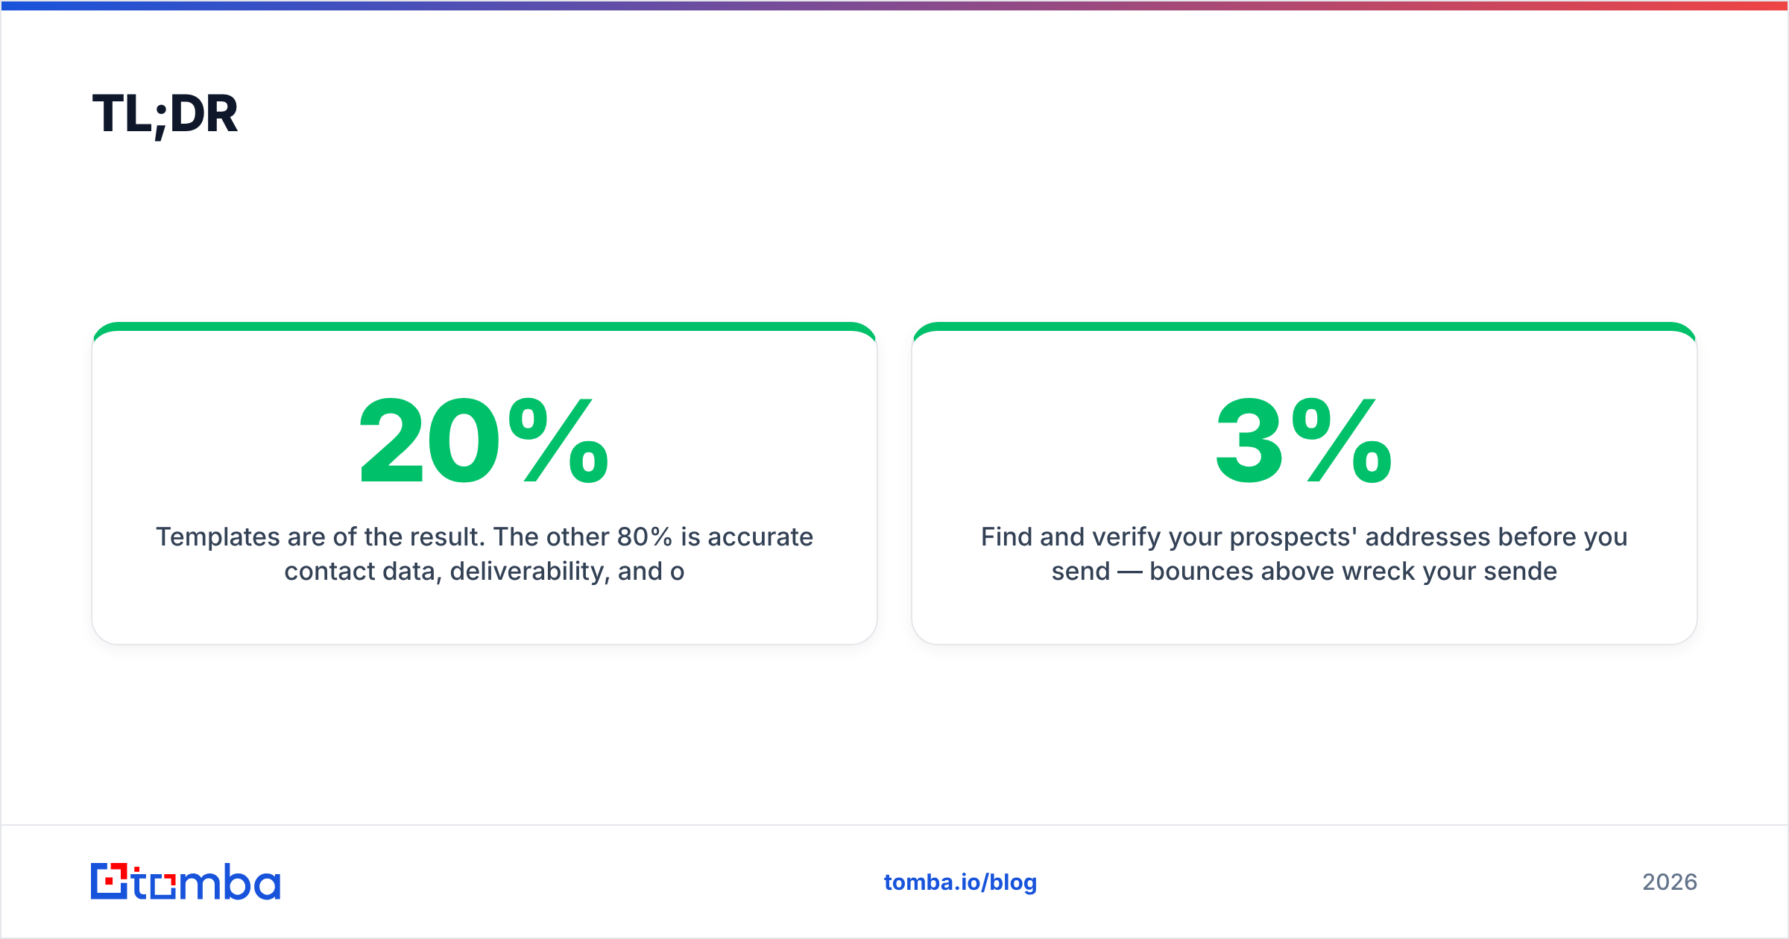Click the footer divider line
The image size is (1789, 939).
[x=894, y=825]
